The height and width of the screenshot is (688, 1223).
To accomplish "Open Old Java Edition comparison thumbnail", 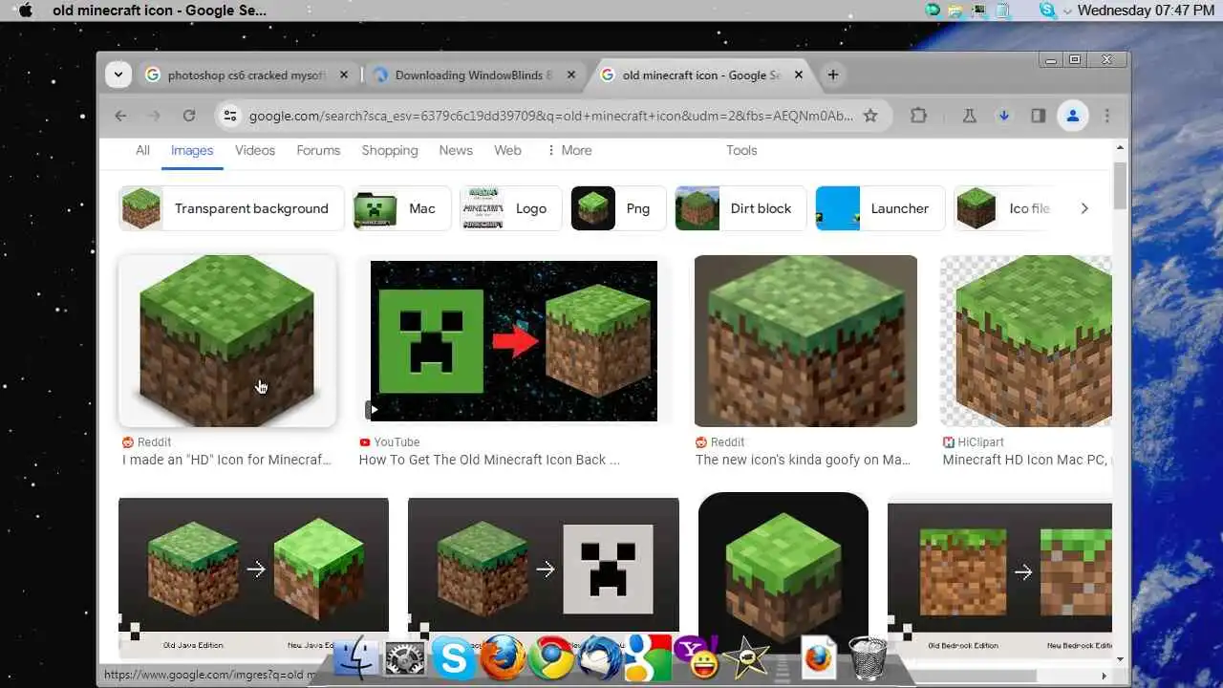I will coord(253,577).
